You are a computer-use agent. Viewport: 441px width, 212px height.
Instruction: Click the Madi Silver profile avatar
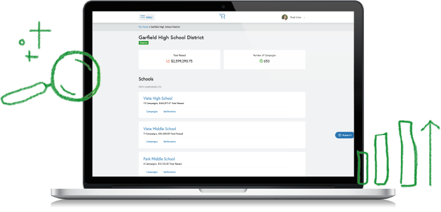285,17
